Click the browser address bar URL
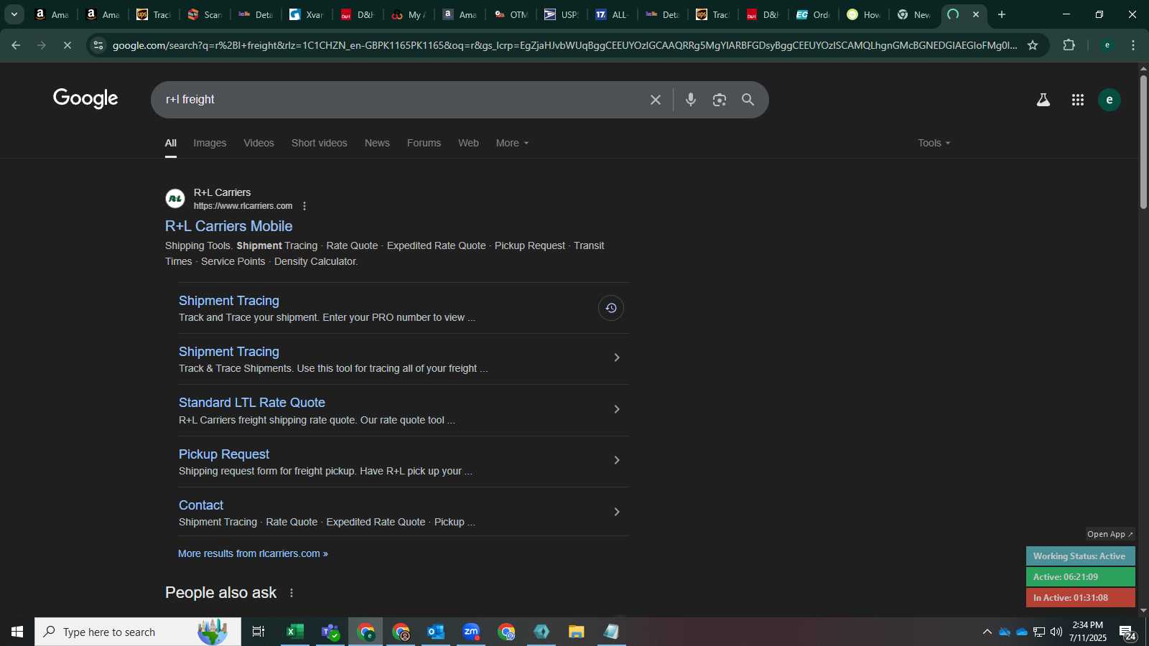The height and width of the screenshot is (646, 1149). pyautogui.click(x=564, y=45)
